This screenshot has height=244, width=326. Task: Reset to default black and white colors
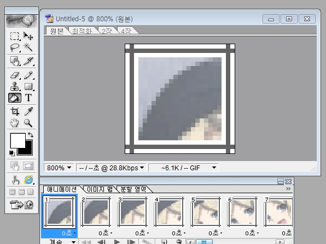click(x=12, y=153)
